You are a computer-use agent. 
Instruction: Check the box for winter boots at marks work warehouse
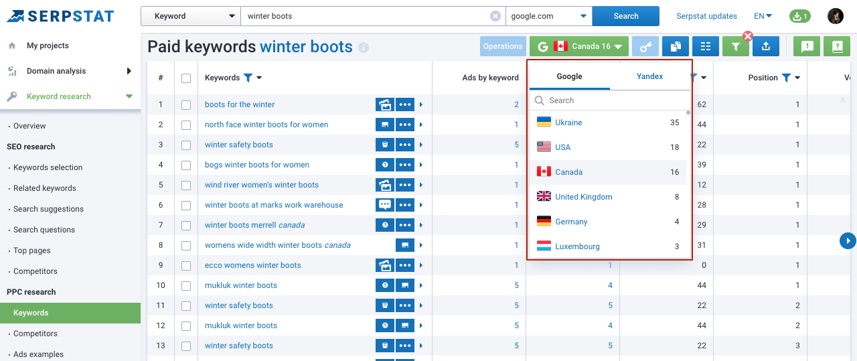[186, 206]
